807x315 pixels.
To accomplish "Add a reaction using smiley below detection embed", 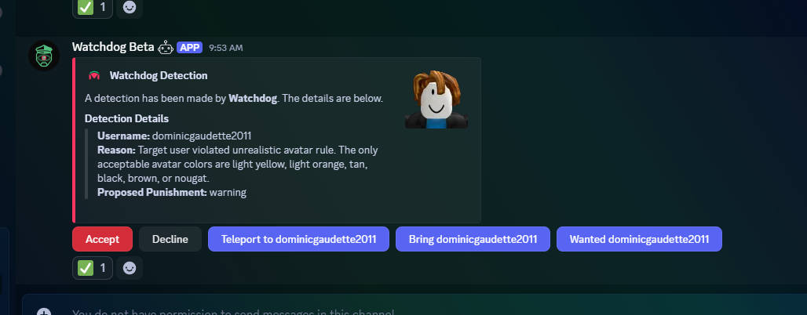I will tap(130, 268).
